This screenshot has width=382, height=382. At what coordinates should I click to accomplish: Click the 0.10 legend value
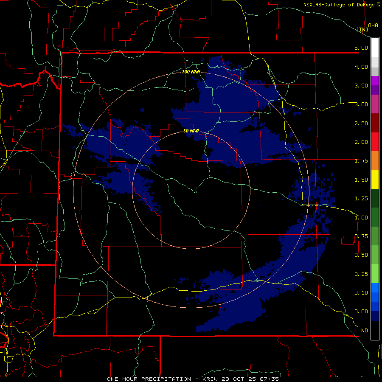361,293
